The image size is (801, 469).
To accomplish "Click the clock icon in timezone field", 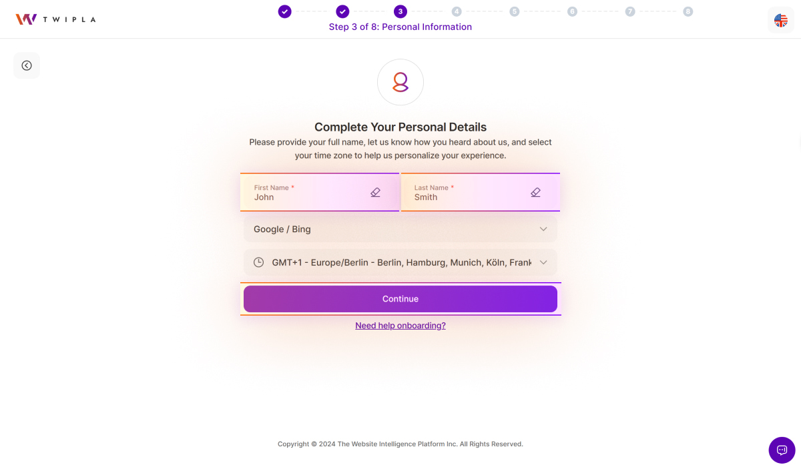I will tap(258, 263).
